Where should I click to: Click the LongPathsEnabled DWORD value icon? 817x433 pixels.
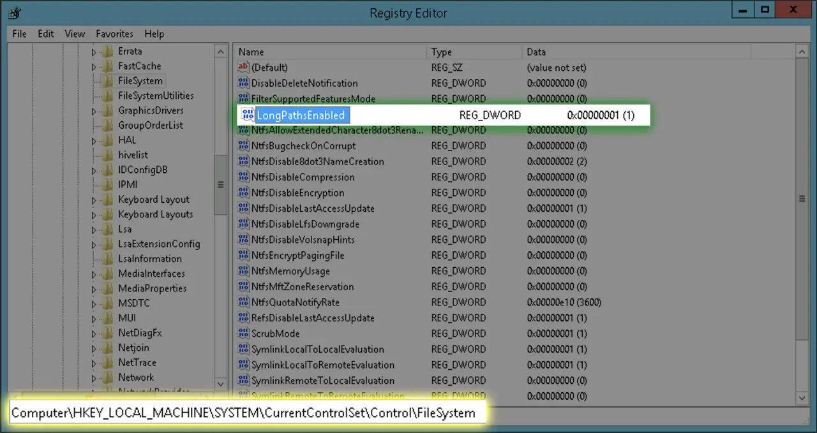coord(248,115)
